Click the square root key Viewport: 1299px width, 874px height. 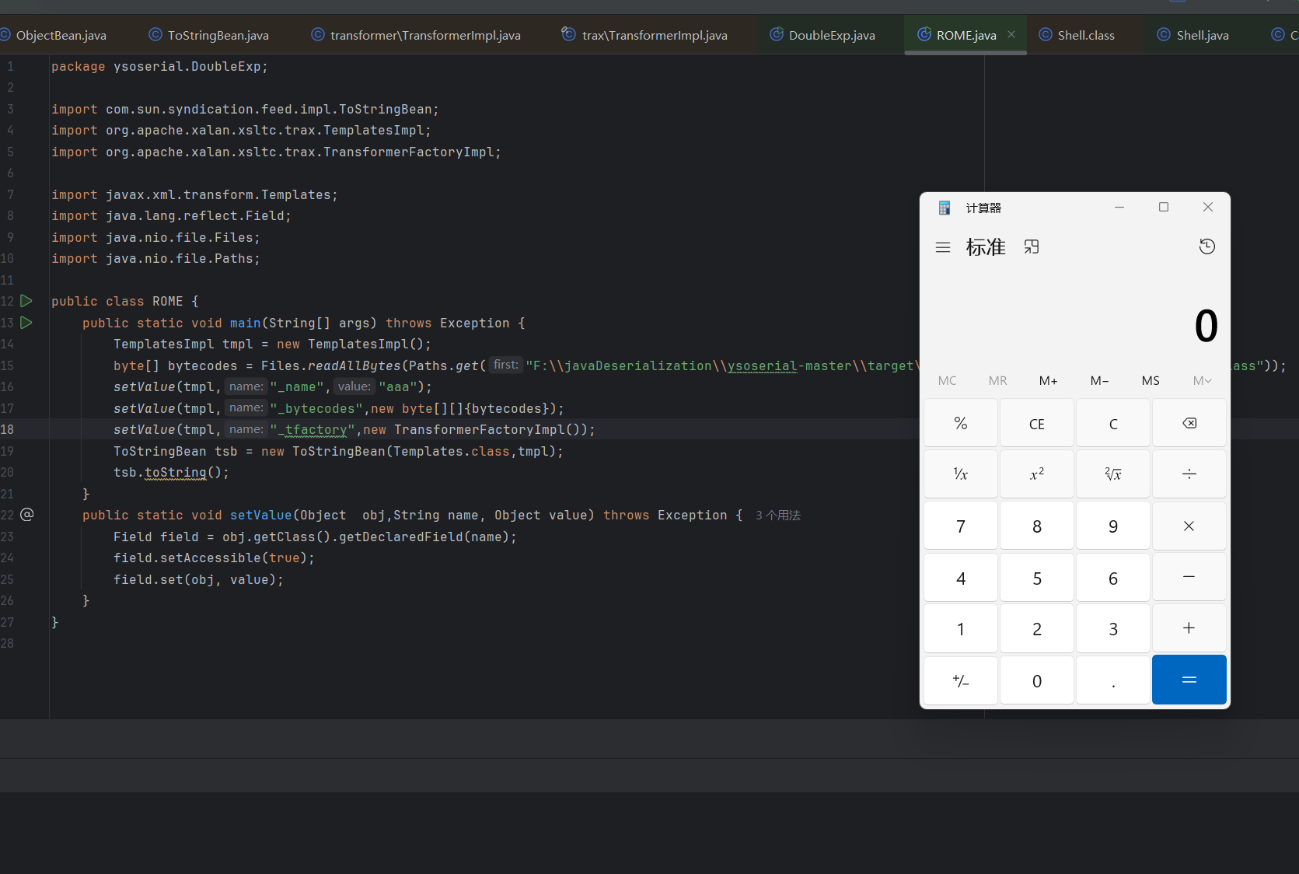point(1113,474)
